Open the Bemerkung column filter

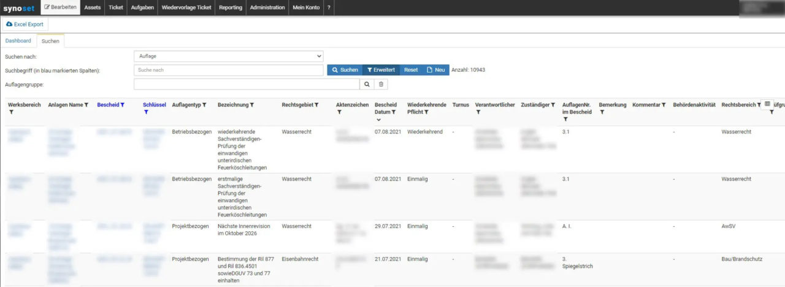coord(602,112)
